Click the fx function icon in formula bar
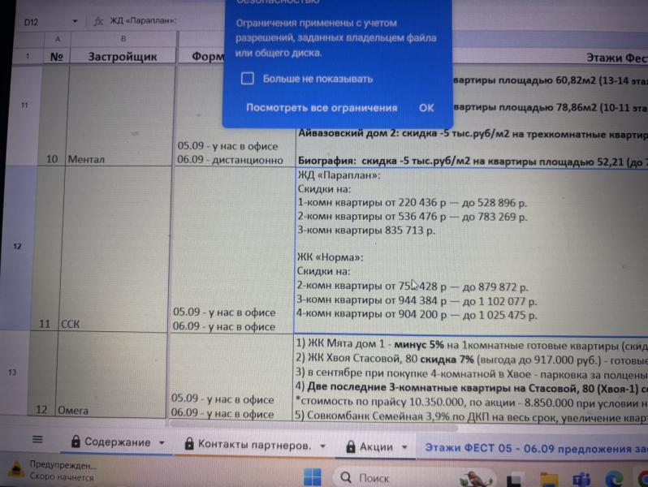Screen dimensions: 648x487 98,21
